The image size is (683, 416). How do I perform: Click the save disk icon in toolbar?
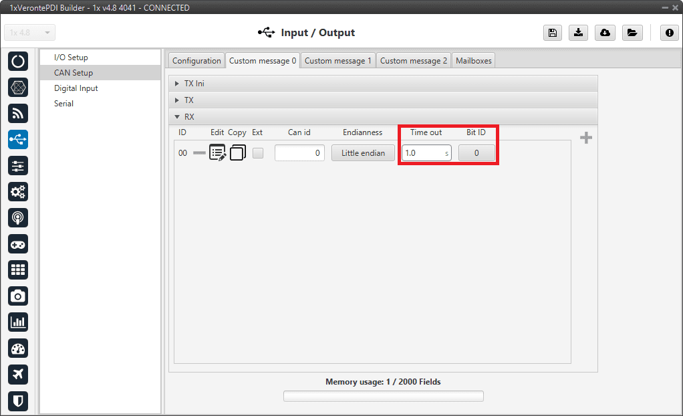pyautogui.click(x=552, y=33)
